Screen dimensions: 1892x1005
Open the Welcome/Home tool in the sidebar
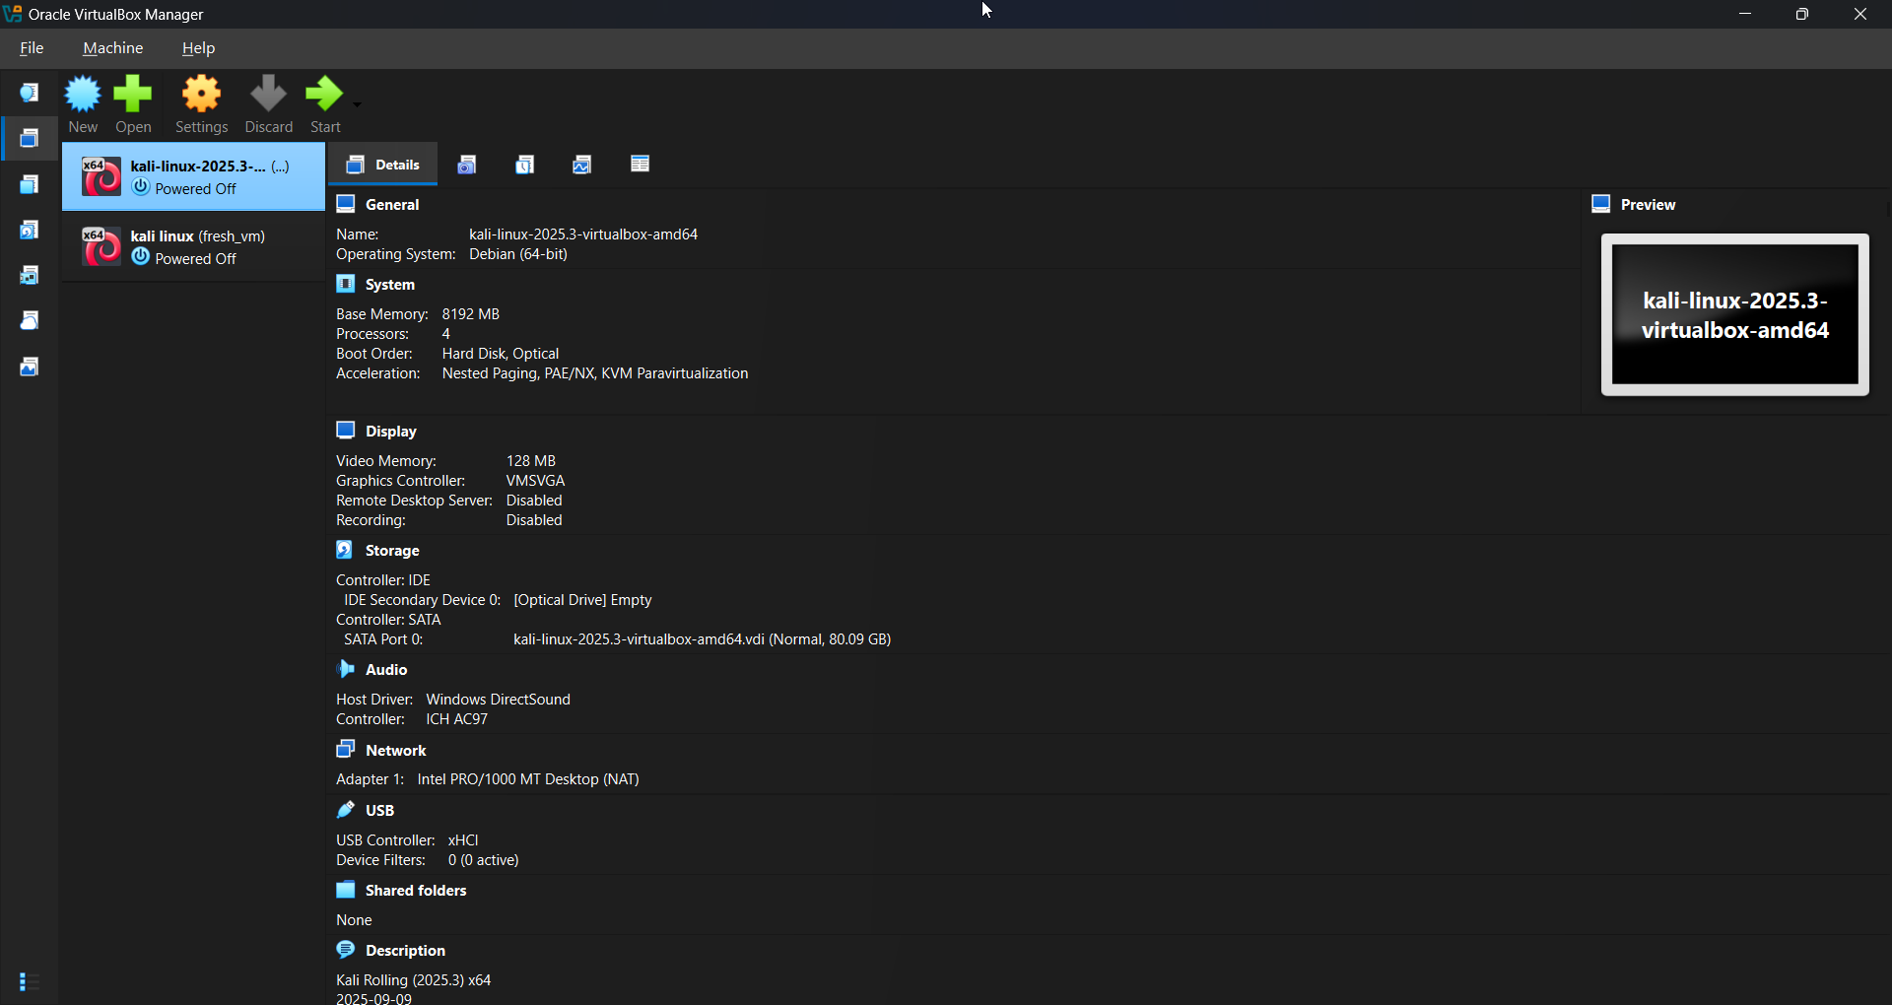click(30, 93)
